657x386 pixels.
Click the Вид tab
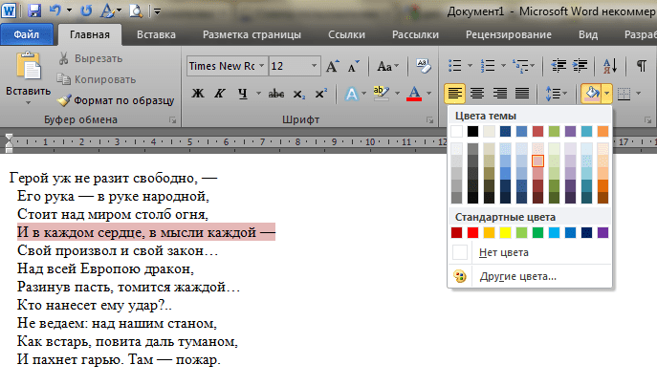tap(588, 34)
